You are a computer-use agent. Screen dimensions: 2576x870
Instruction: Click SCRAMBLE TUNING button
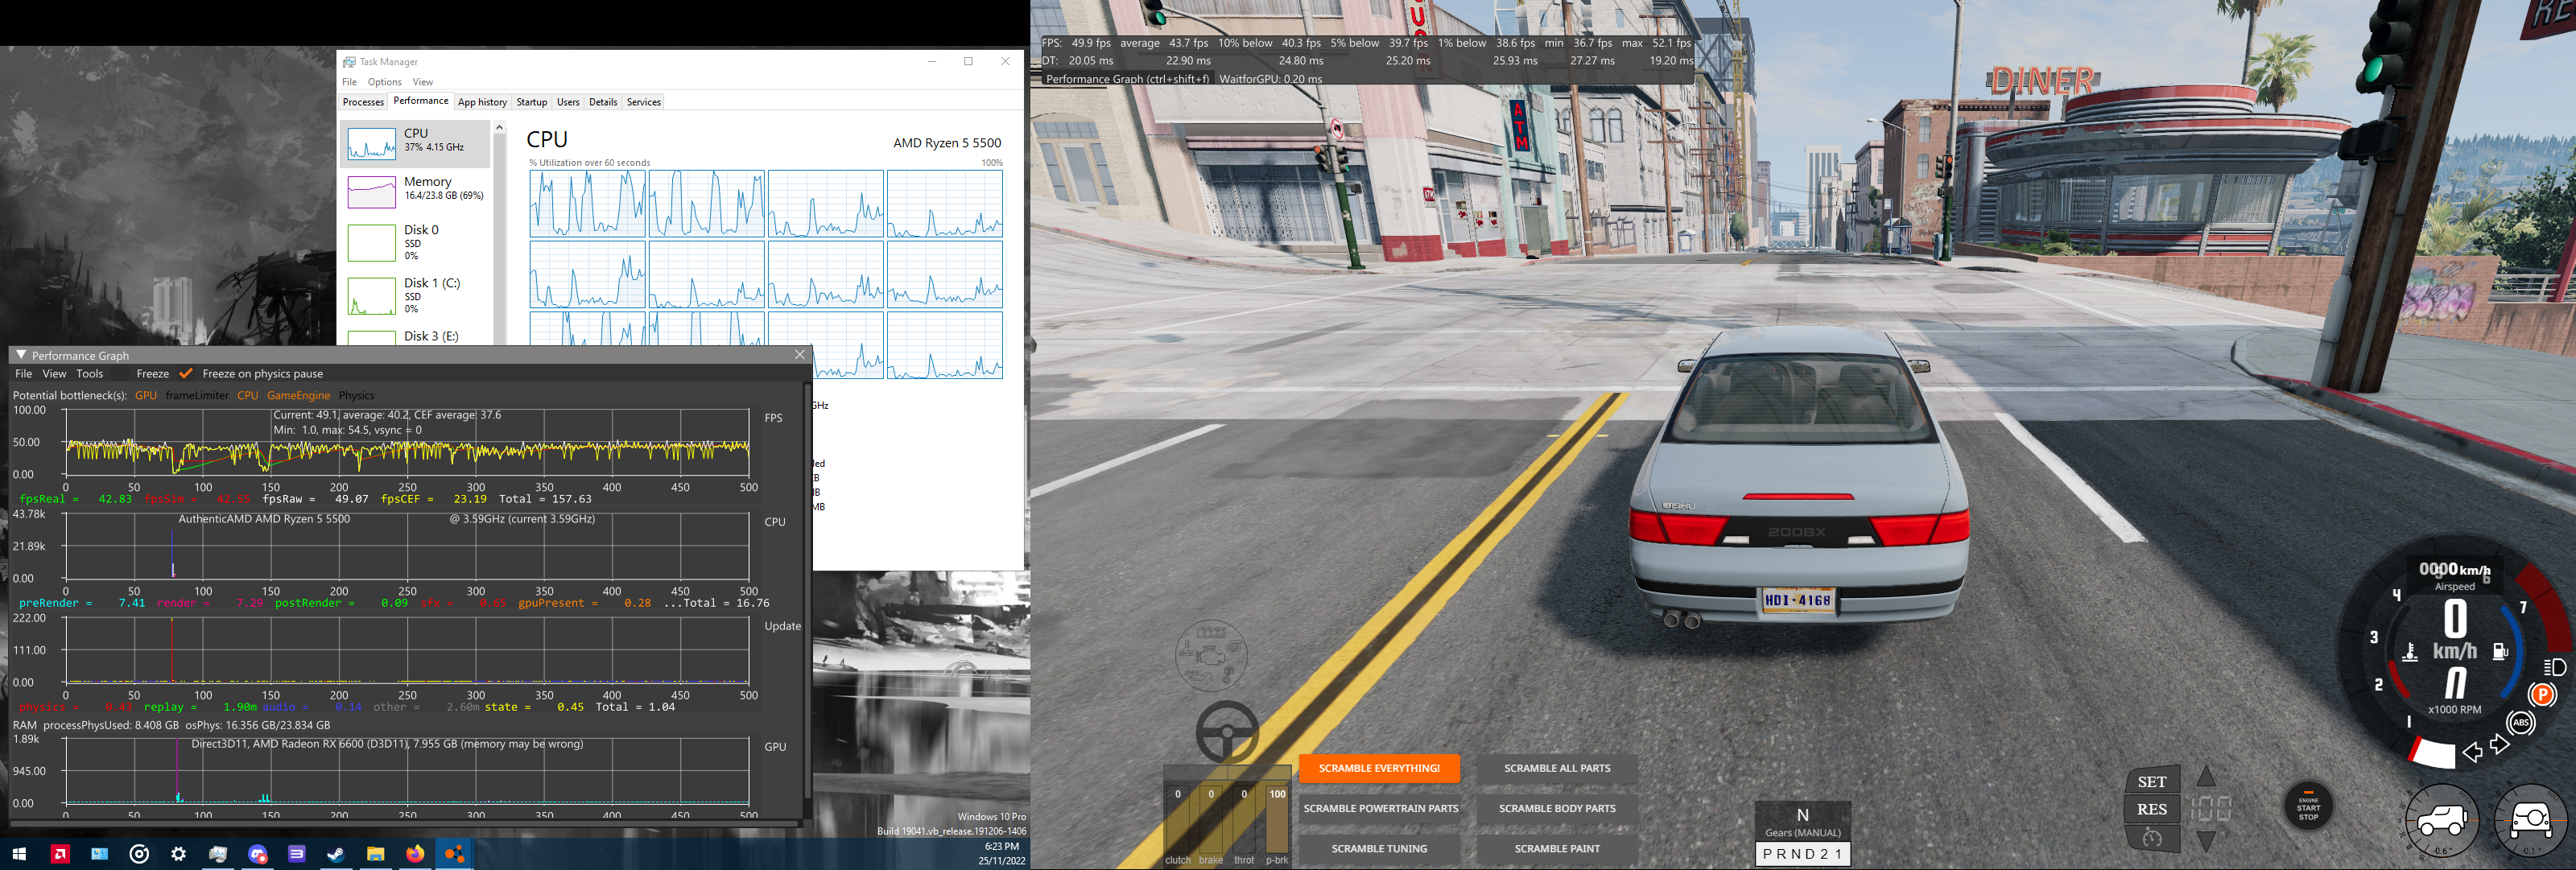(x=1379, y=848)
